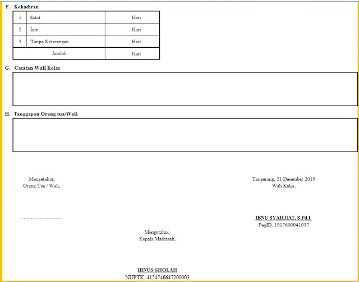Select the name 'IBNU SYAHJIAT, S.Pd.I'
The width and height of the screenshot is (359, 282).
point(283,218)
